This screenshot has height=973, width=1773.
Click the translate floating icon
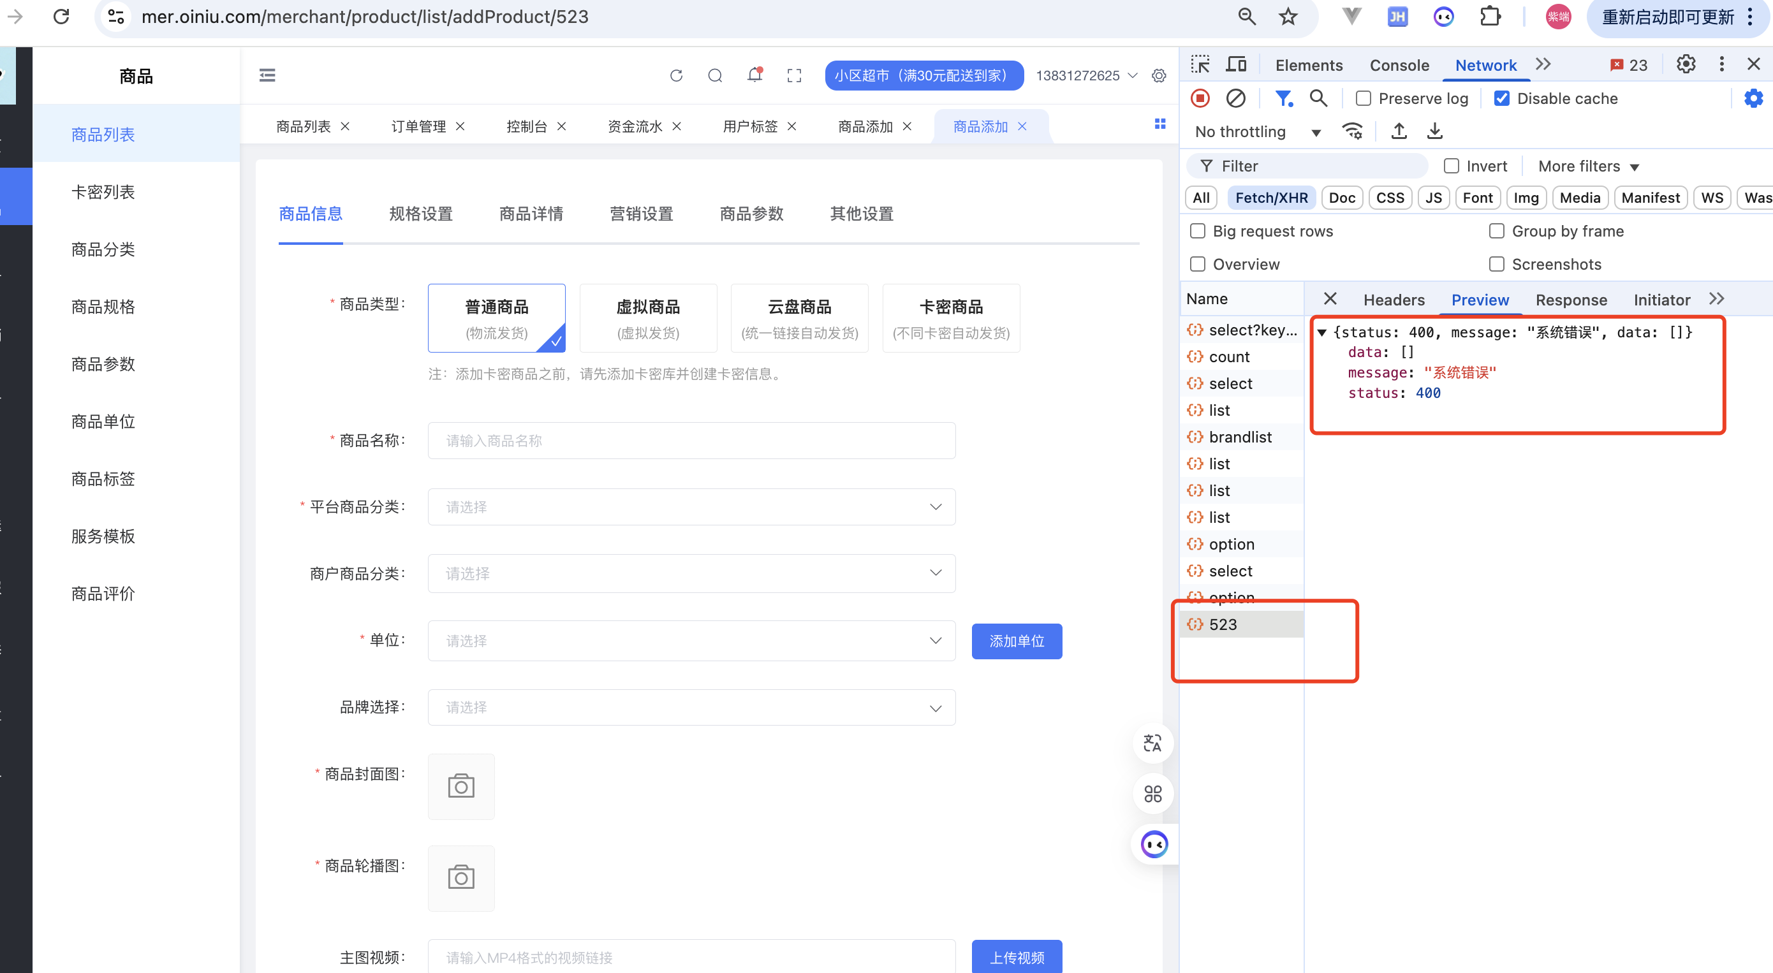pyautogui.click(x=1152, y=743)
